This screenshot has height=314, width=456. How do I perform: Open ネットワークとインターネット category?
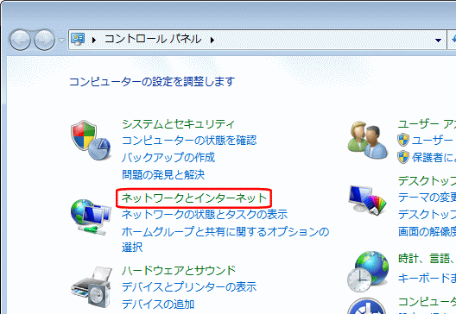coord(194,198)
